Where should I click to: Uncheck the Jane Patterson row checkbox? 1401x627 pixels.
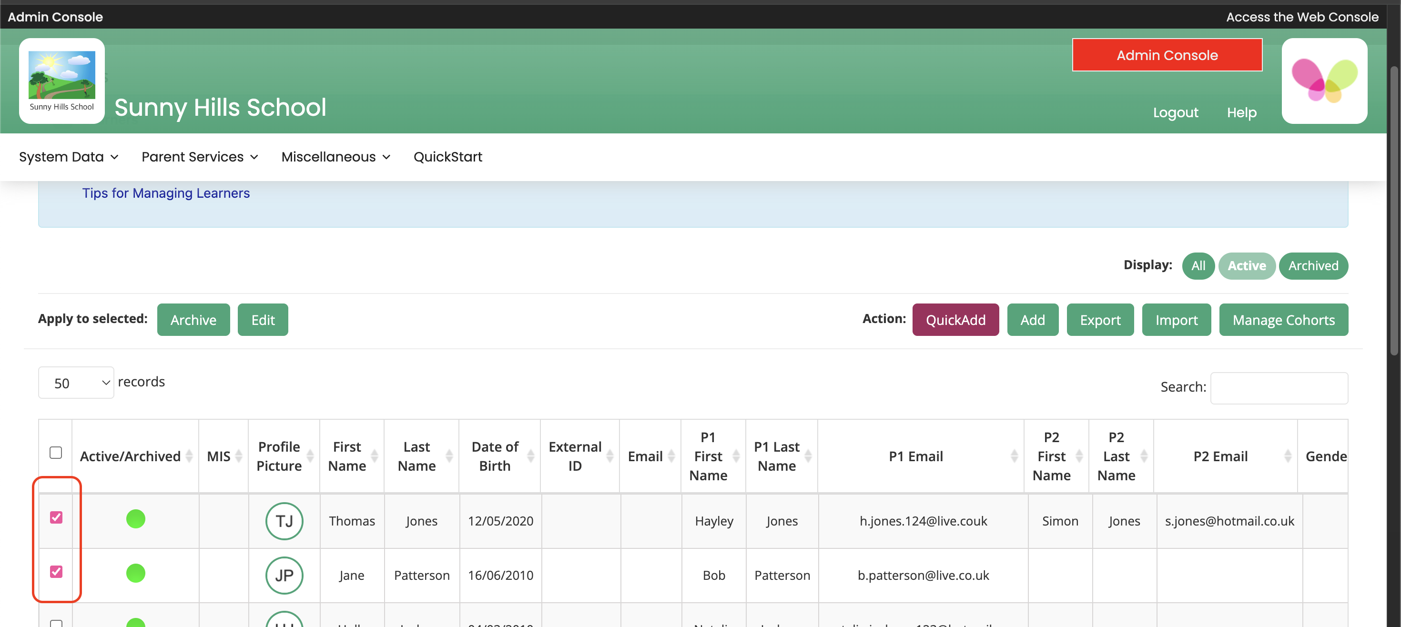56,571
